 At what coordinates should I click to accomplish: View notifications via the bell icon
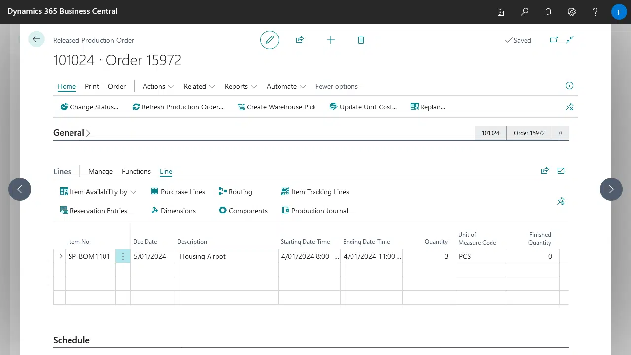[548, 11]
